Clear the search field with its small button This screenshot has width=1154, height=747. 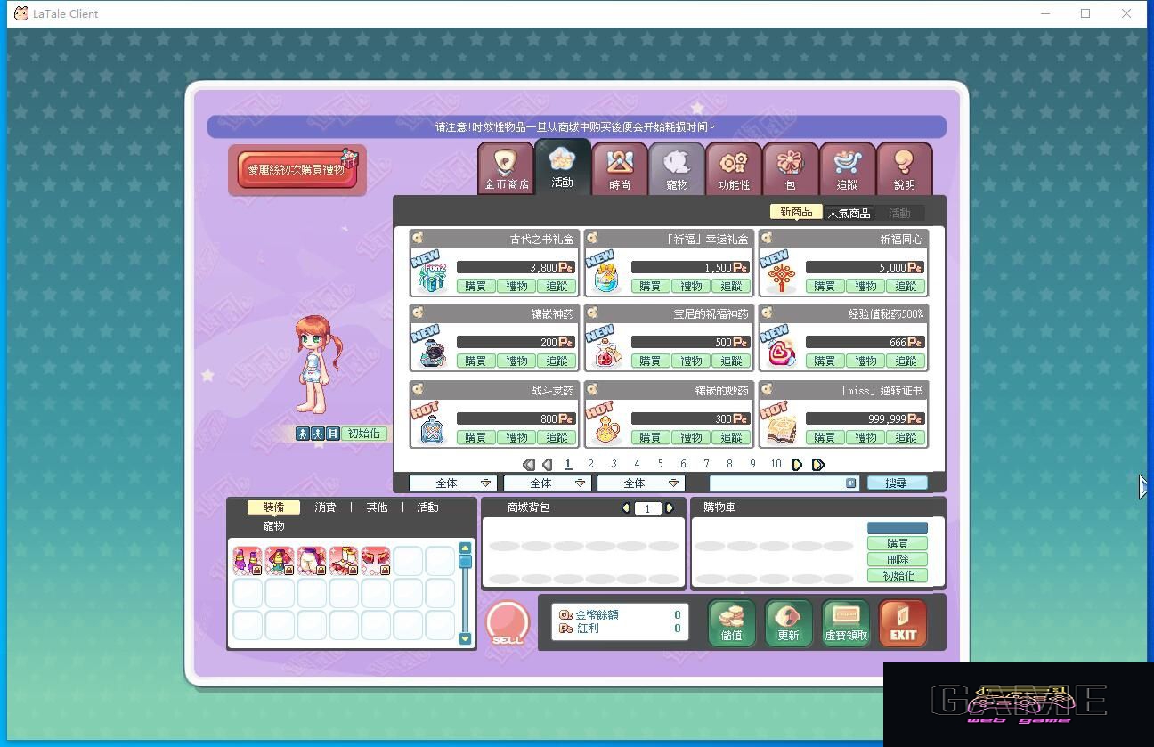pyautogui.click(x=851, y=483)
